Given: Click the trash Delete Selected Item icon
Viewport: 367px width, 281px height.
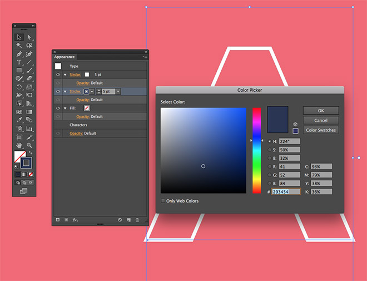Looking at the screenshot, I should [137, 220].
